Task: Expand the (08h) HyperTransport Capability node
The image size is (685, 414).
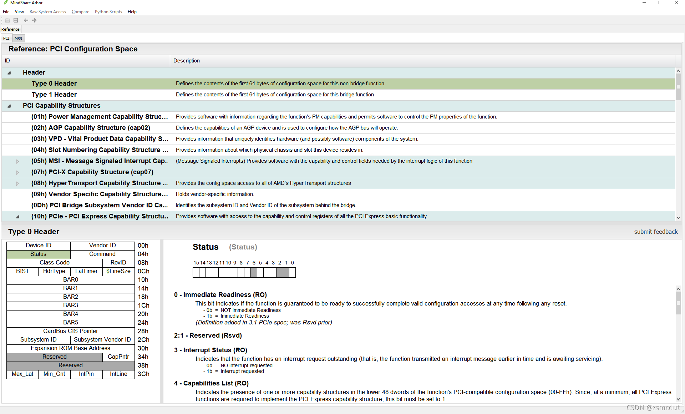Action: tap(17, 183)
